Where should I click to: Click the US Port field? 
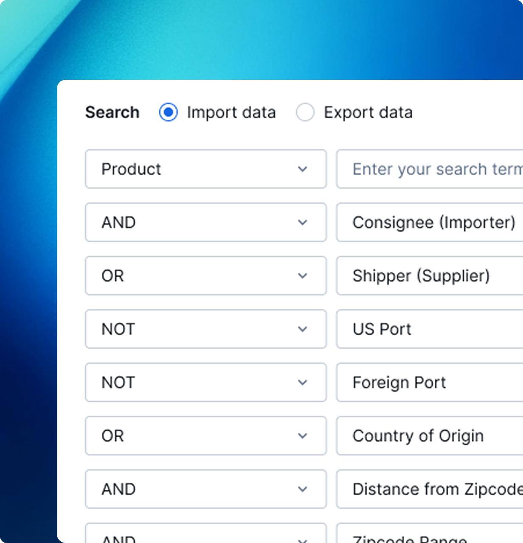[x=430, y=329]
